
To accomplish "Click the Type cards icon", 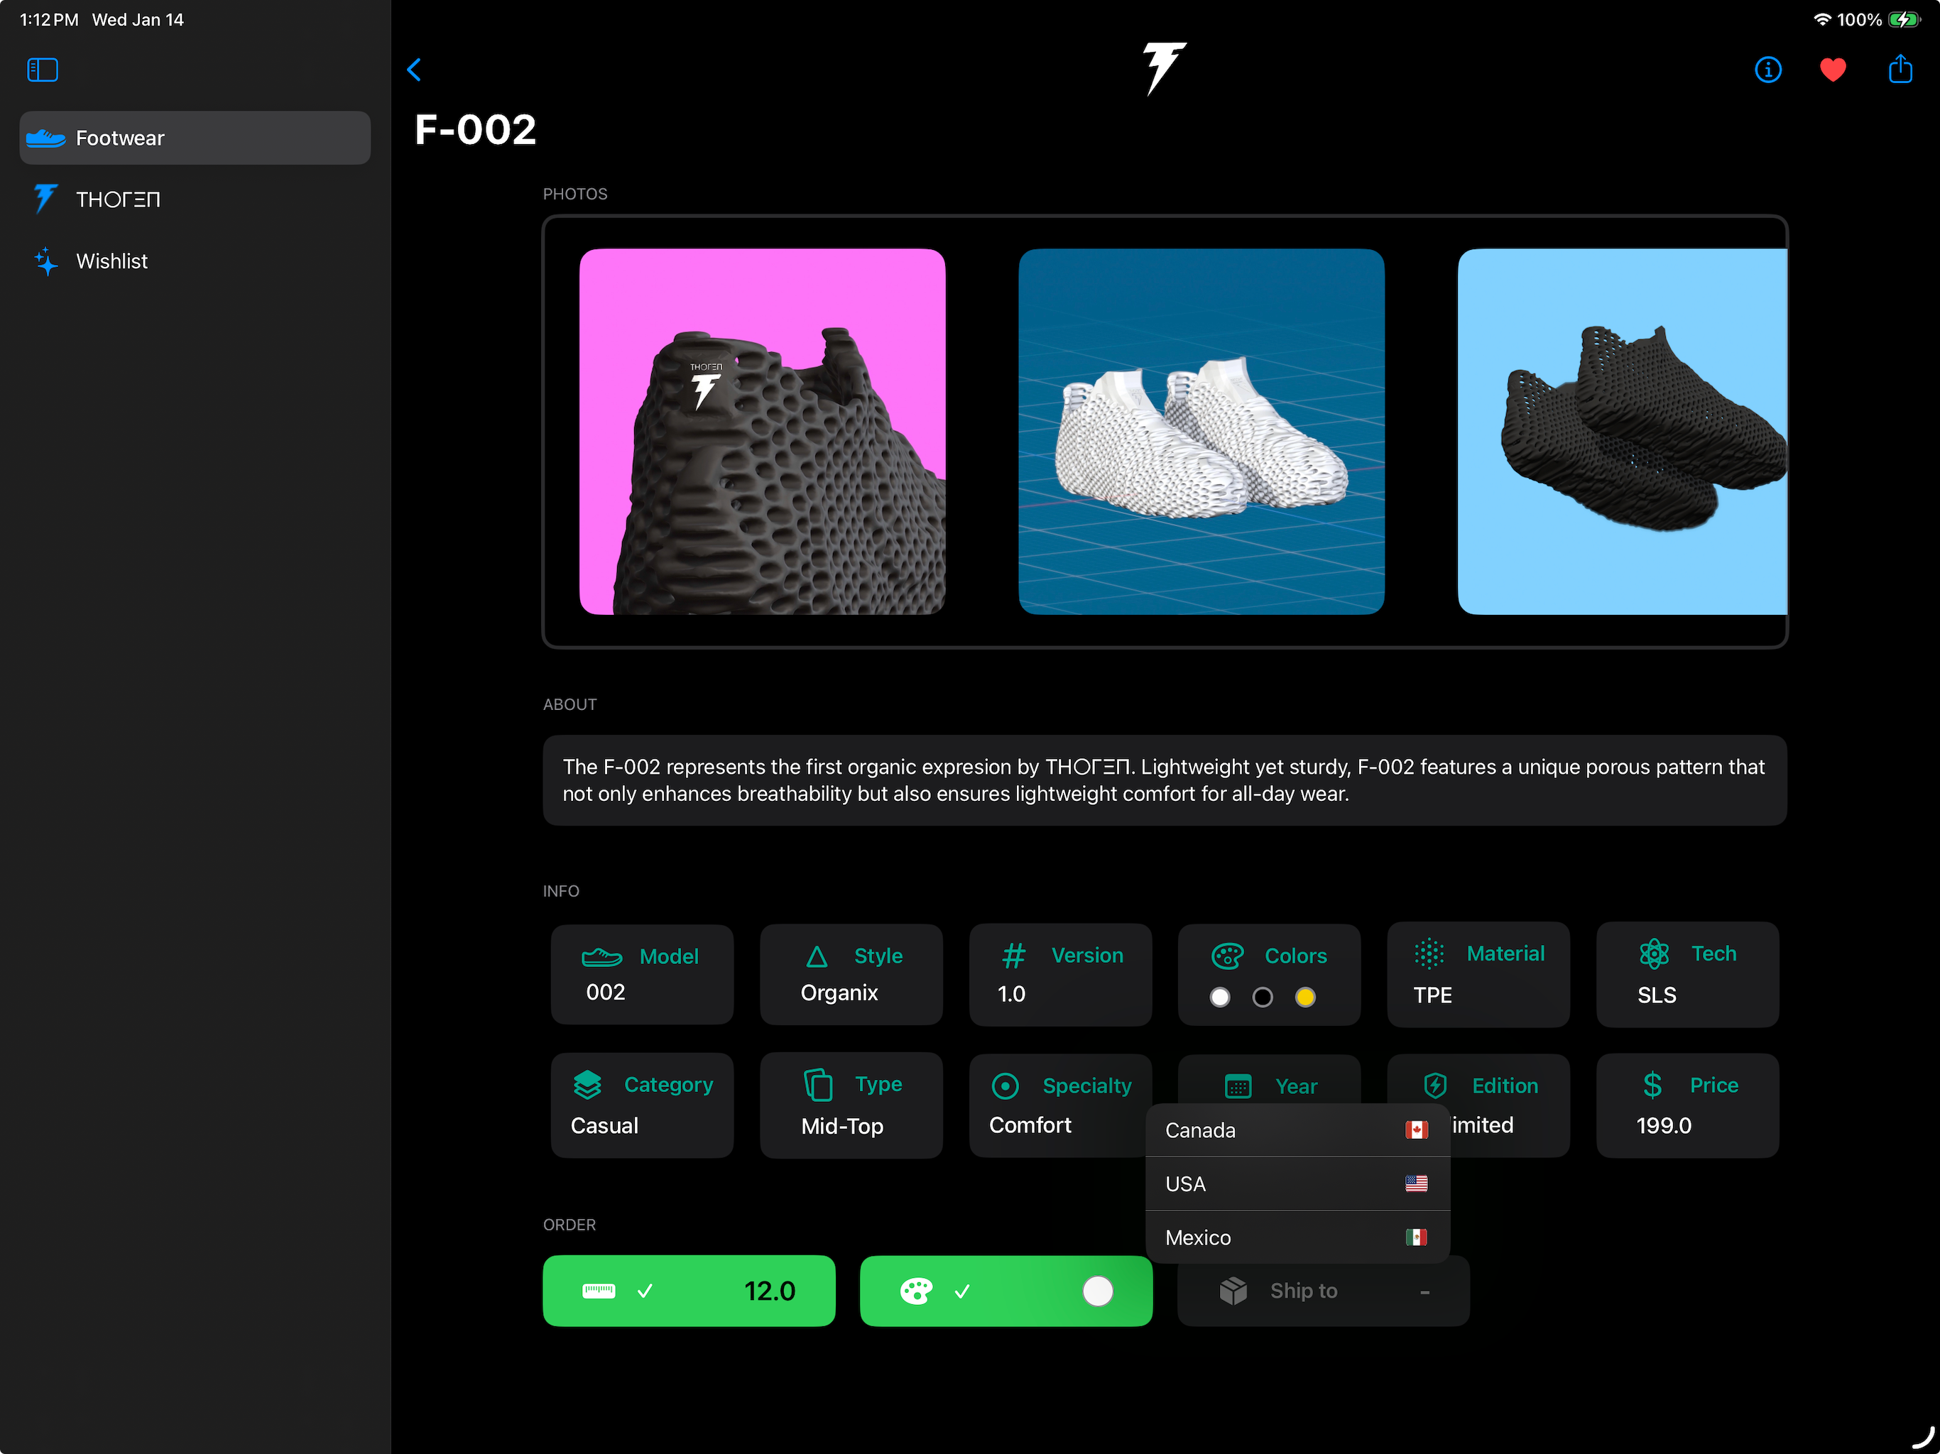I will (817, 1085).
